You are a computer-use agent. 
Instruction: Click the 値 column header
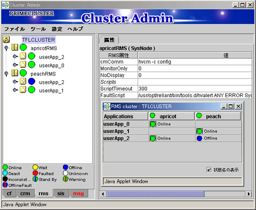[x=195, y=56]
